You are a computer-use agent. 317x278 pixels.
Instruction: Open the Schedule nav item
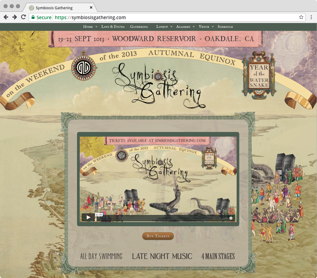(225, 27)
